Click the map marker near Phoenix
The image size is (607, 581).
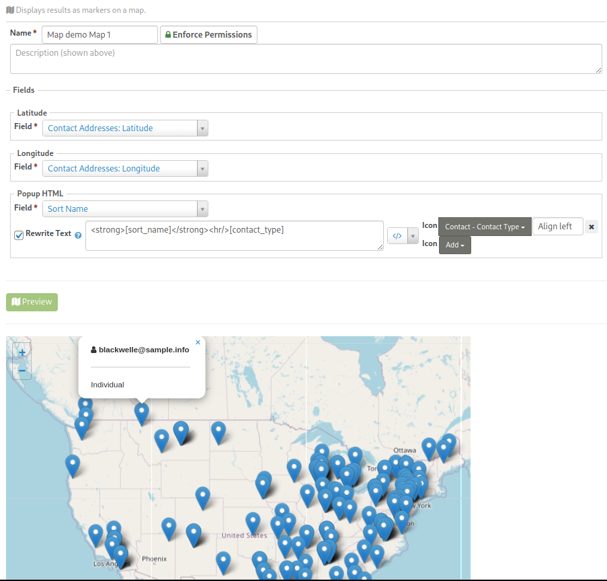point(169,527)
